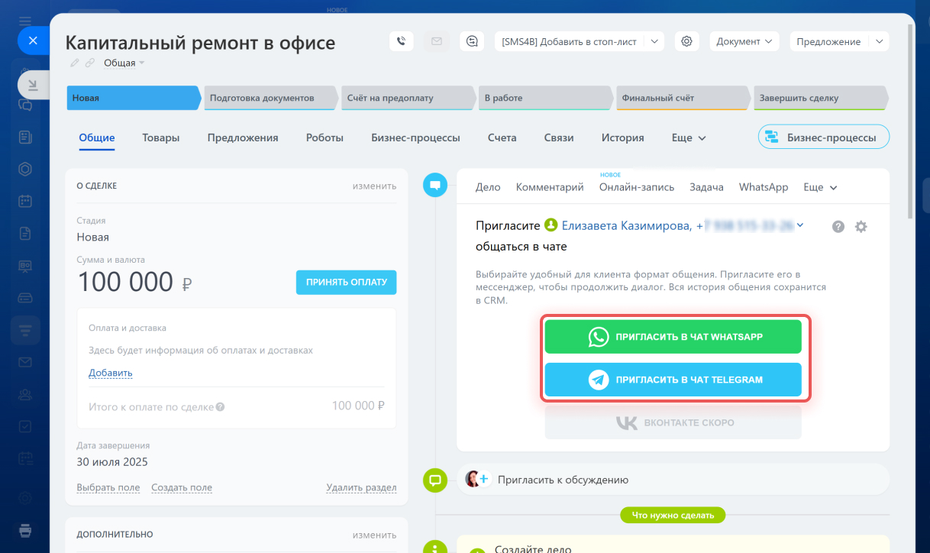Open the document page icon in the sidebar

(x=25, y=234)
